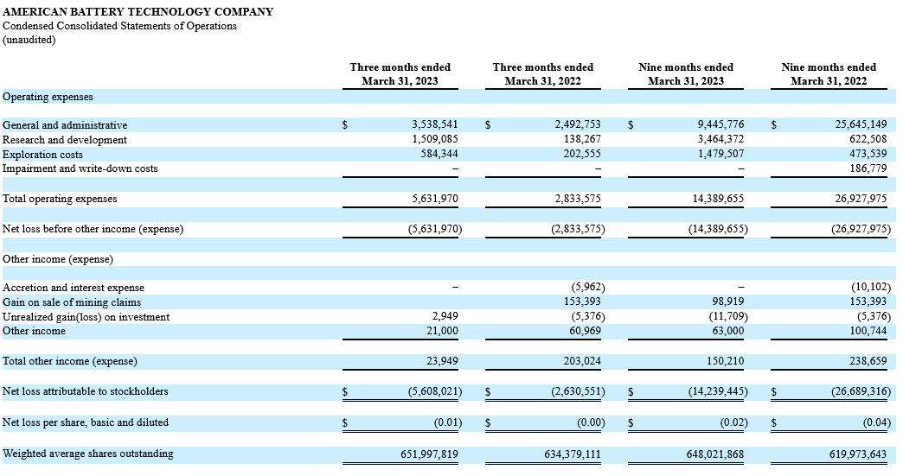Image resolution: width=903 pixels, height=476 pixels.
Task: Click Research and development value 1,509,085
Action: pyautogui.click(x=435, y=139)
